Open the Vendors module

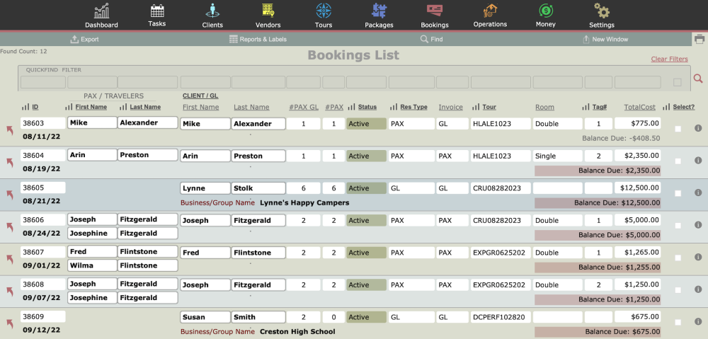pyautogui.click(x=268, y=16)
